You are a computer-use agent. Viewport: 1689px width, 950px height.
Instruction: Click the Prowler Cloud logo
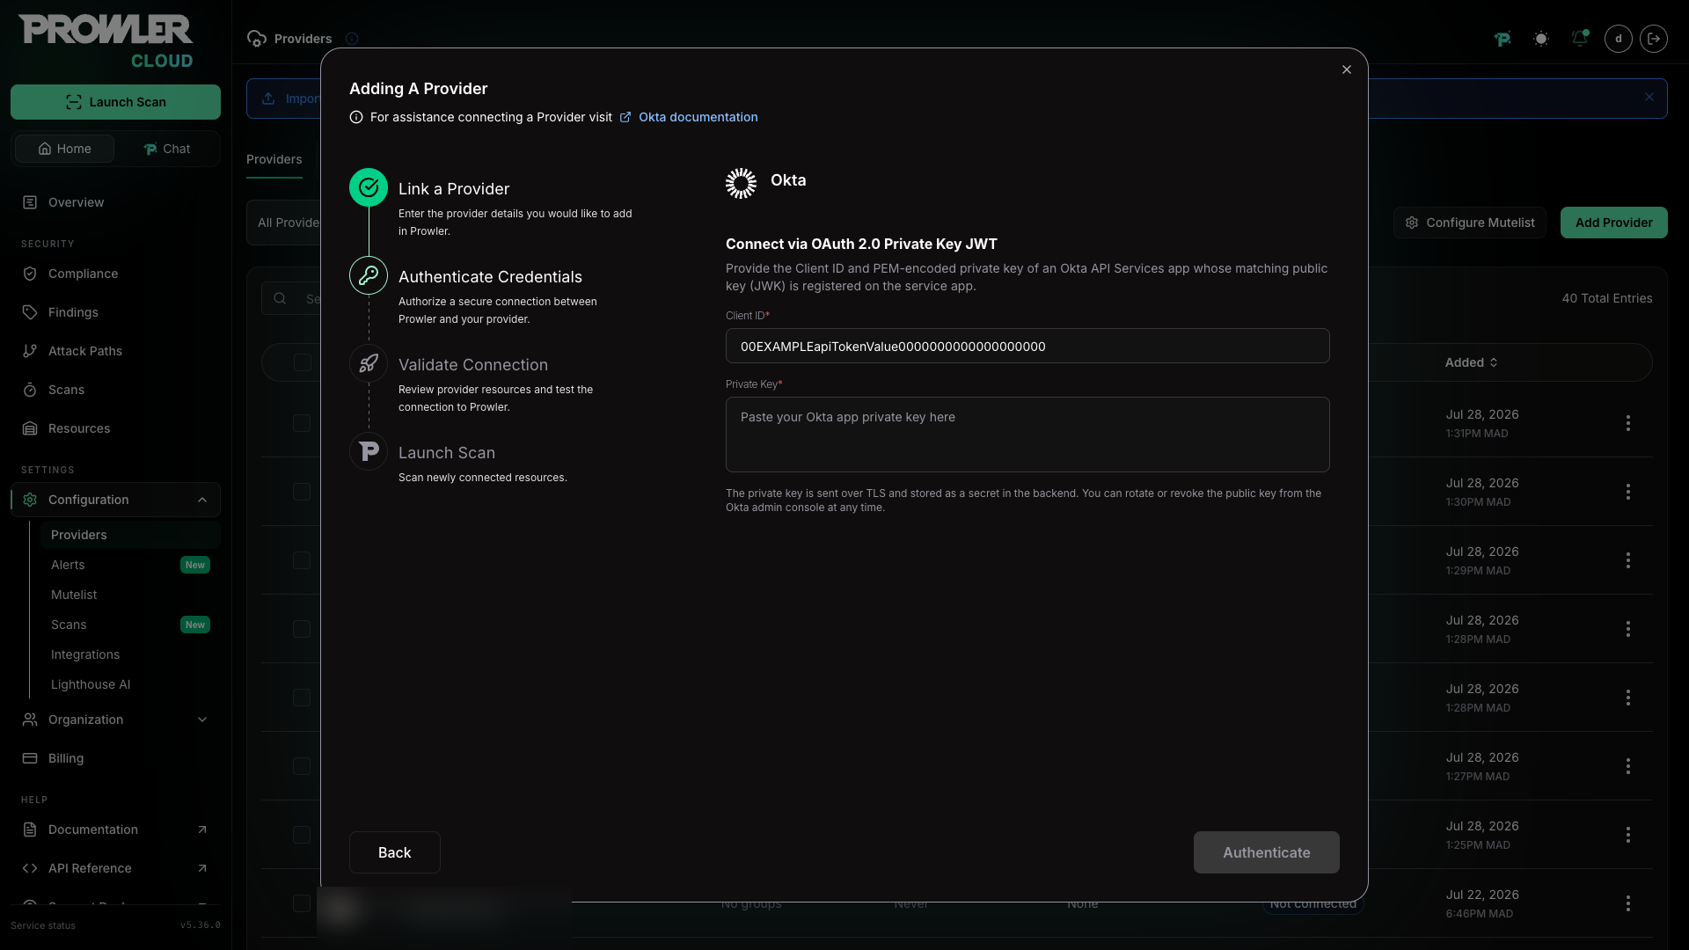[x=106, y=41]
